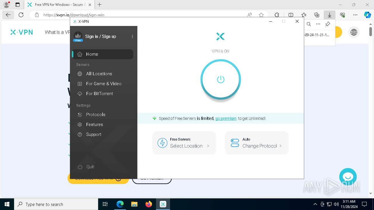Viewport: 374px width, 210px height.
Task: Open Edge Settings and more menu
Action: pyautogui.click(x=355, y=15)
